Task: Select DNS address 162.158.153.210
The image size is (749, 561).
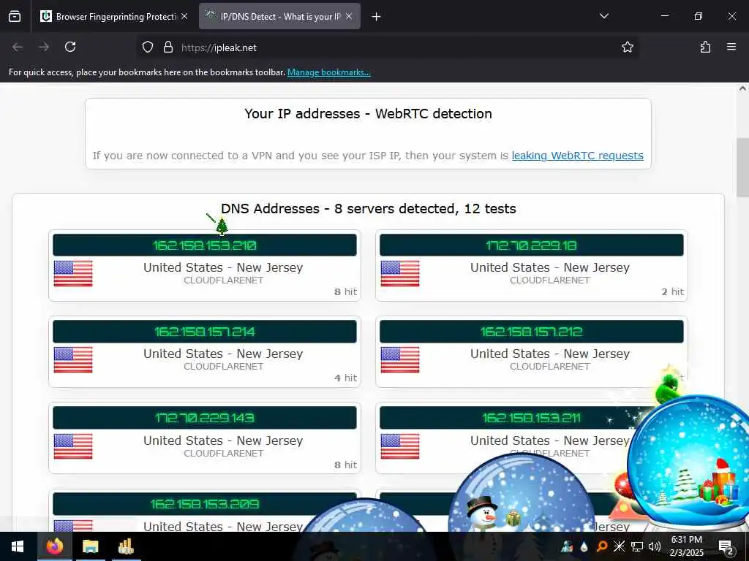Action: (x=205, y=245)
